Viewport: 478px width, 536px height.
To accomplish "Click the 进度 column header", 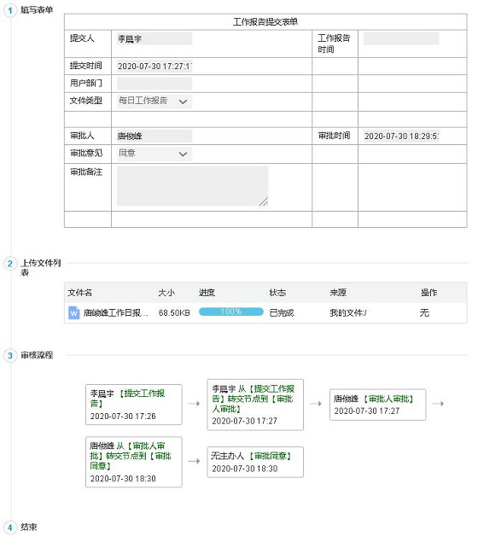I will tap(207, 293).
